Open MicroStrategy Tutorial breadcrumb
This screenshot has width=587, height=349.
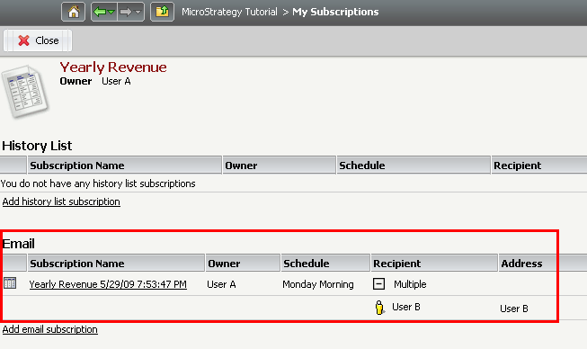[229, 12]
